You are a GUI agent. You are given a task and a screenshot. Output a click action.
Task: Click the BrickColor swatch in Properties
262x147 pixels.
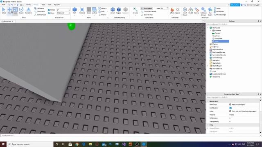230,105
